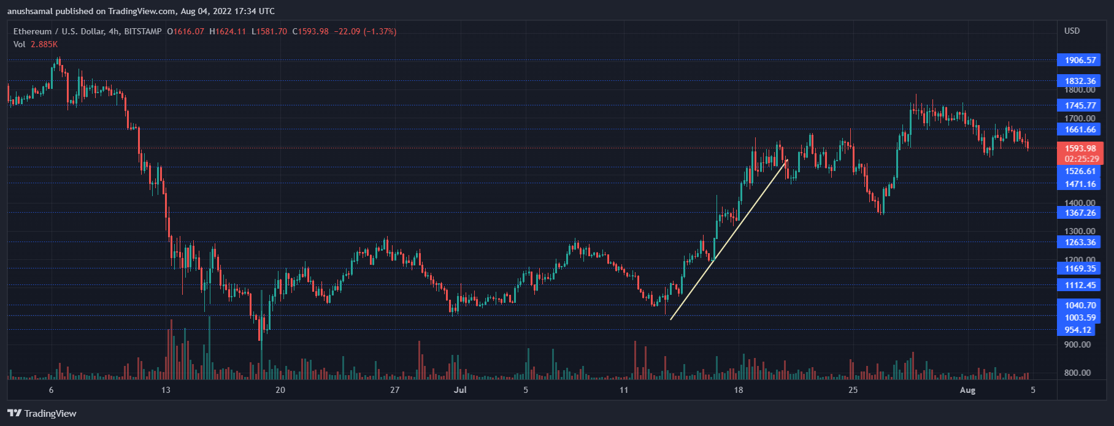Select the 1169.35 price level label
This screenshot has width=1114, height=426.
pyautogui.click(x=1080, y=268)
